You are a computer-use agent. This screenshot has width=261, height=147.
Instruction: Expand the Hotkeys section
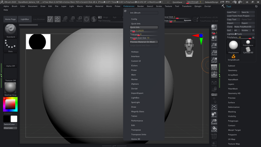point(135,52)
